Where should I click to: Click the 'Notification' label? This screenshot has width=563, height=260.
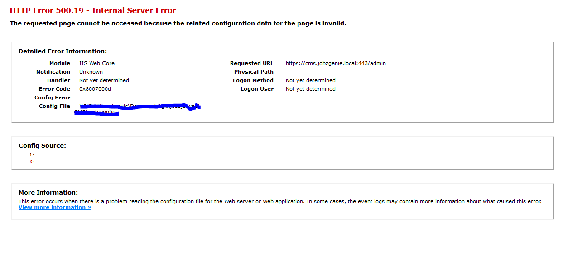(x=53, y=72)
